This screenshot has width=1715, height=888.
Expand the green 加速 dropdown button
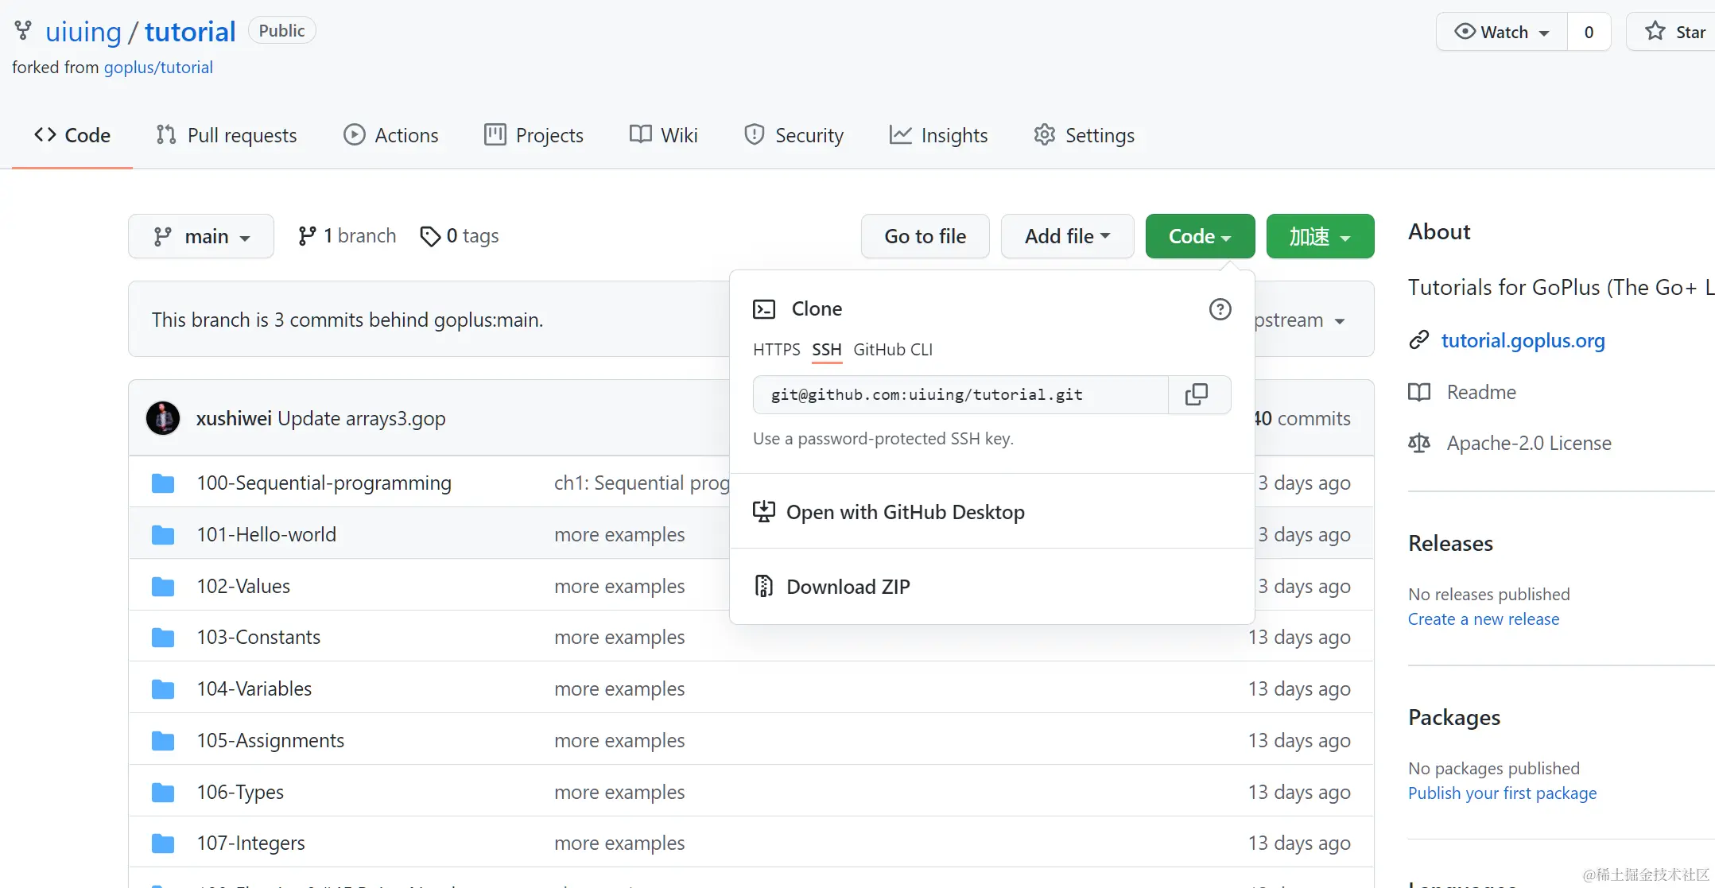[x=1320, y=236]
